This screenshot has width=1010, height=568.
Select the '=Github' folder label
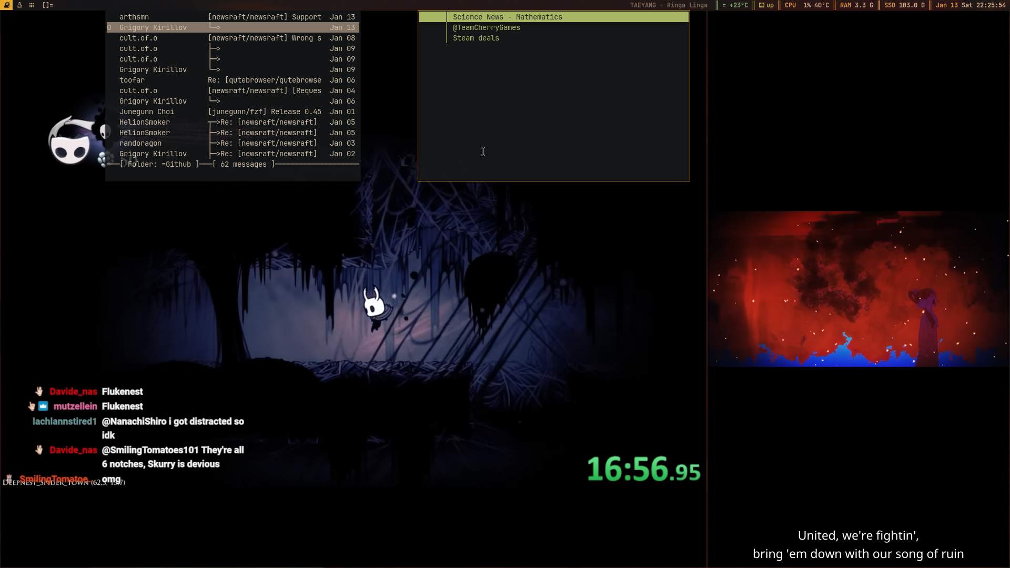(x=177, y=164)
